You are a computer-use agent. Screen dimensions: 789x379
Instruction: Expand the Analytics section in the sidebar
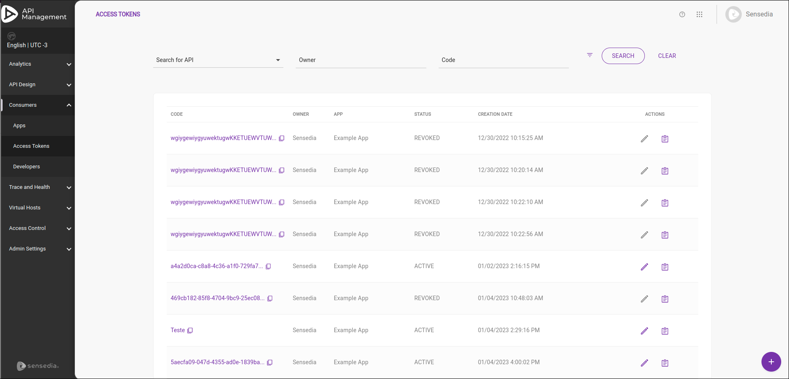pos(37,64)
